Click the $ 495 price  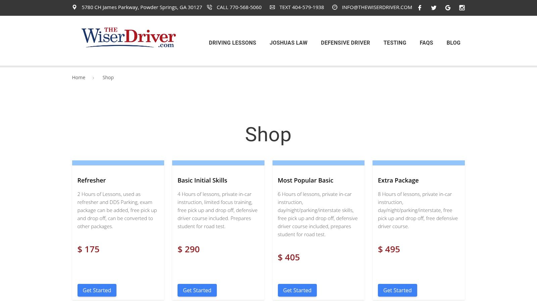(x=389, y=249)
